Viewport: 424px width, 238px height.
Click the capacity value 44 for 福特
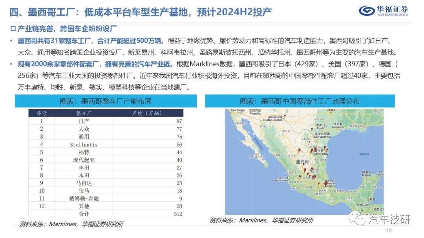179,152
